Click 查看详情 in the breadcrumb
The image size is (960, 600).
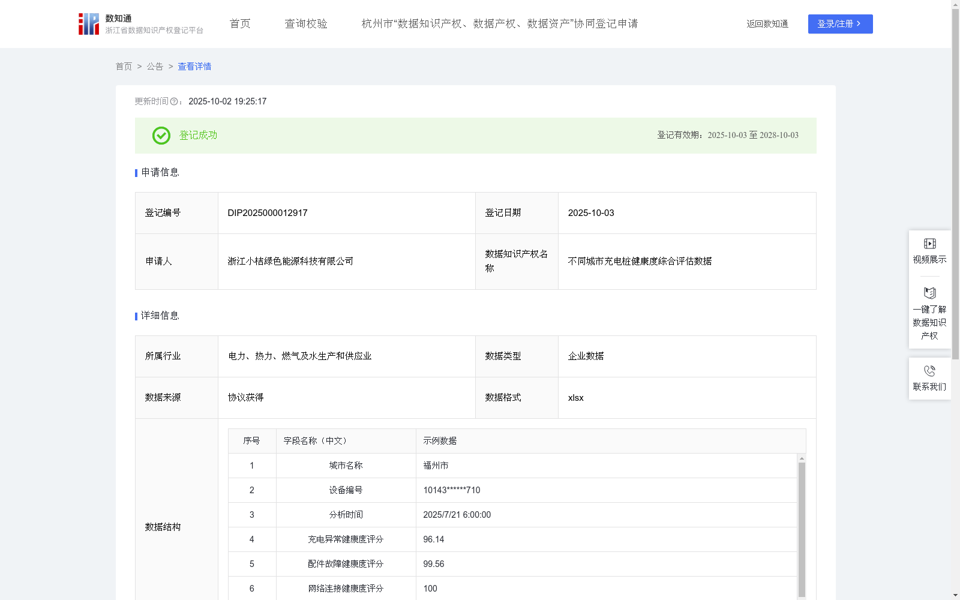point(194,67)
